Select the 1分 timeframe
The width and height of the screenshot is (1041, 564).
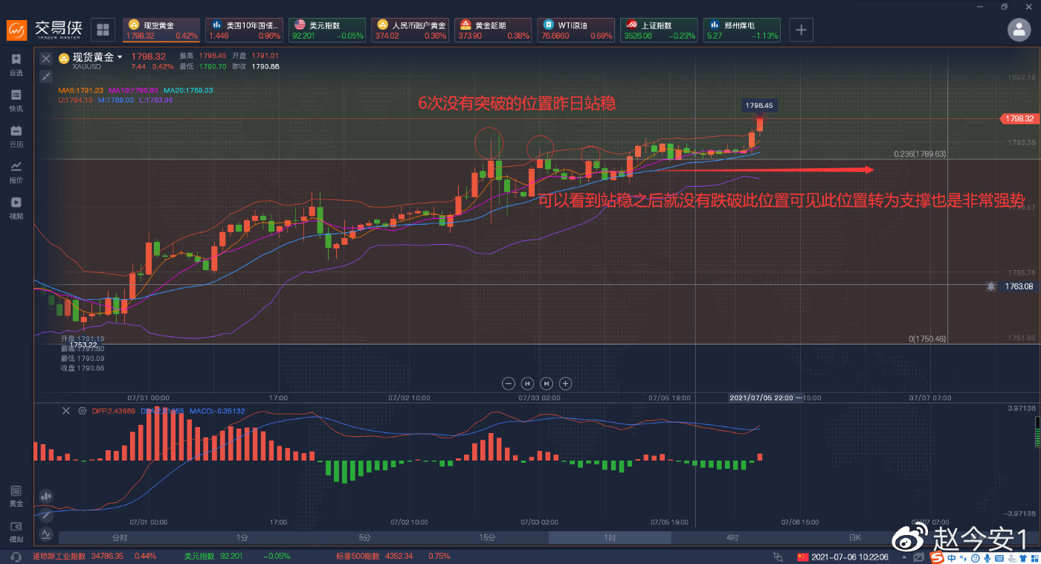coord(242,537)
